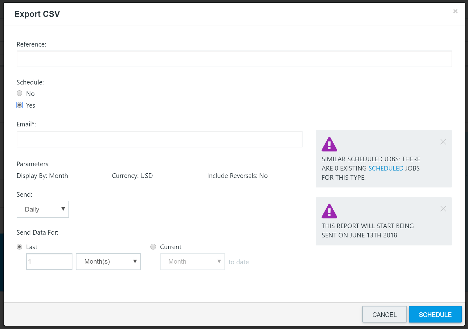Click the Email input field

[159, 139]
